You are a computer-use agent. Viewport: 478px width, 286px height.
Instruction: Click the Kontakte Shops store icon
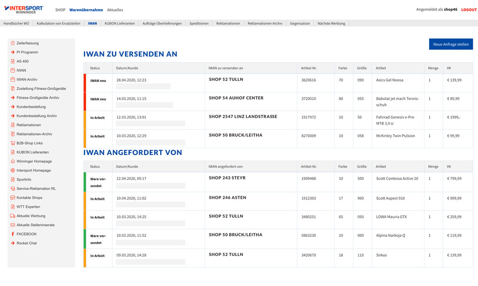pos(13,198)
